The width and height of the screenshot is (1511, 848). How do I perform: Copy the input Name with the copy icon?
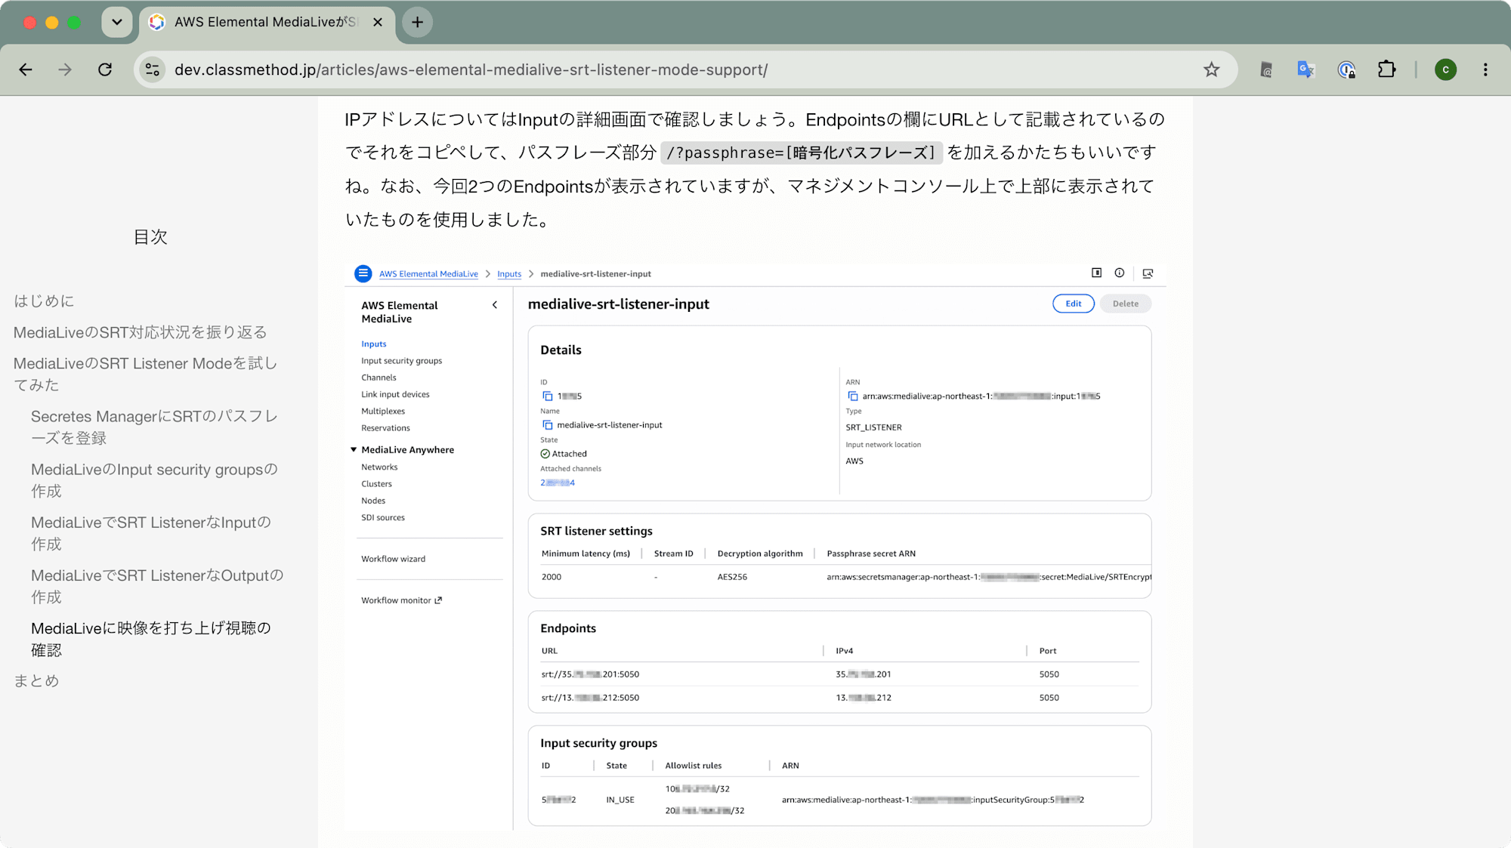point(548,425)
